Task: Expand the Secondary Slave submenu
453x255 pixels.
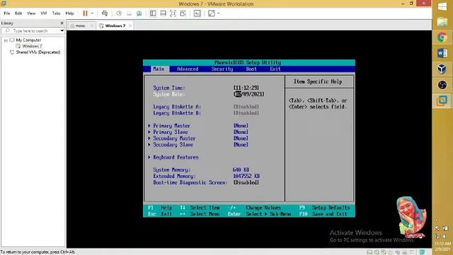Action: tap(173, 144)
